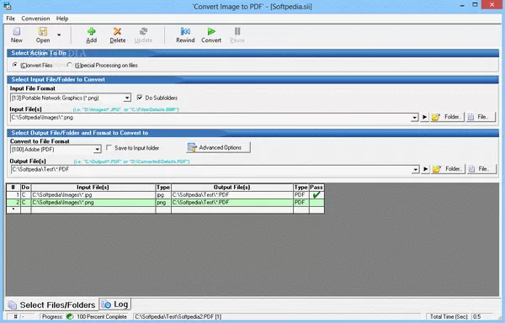Expand the Open button dropdown arrow
This screenshot has width=505, height=323.
click(x=59, y=34)
